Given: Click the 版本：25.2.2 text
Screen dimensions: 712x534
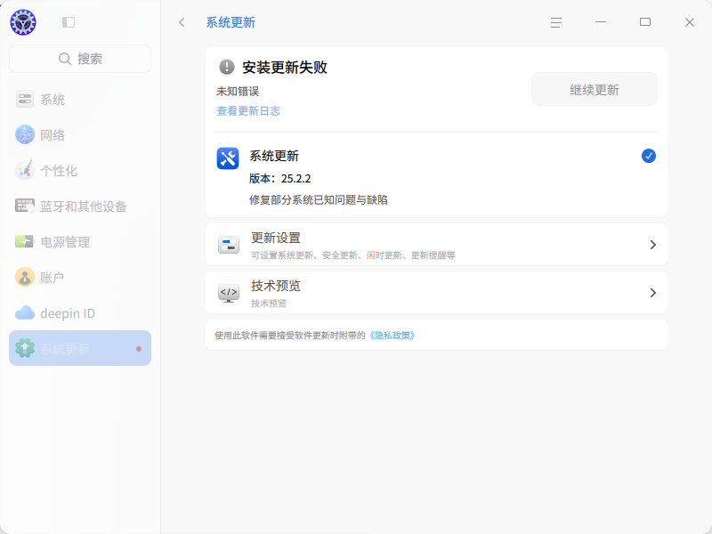Looking at the screenshot, I should click(279, 179).
